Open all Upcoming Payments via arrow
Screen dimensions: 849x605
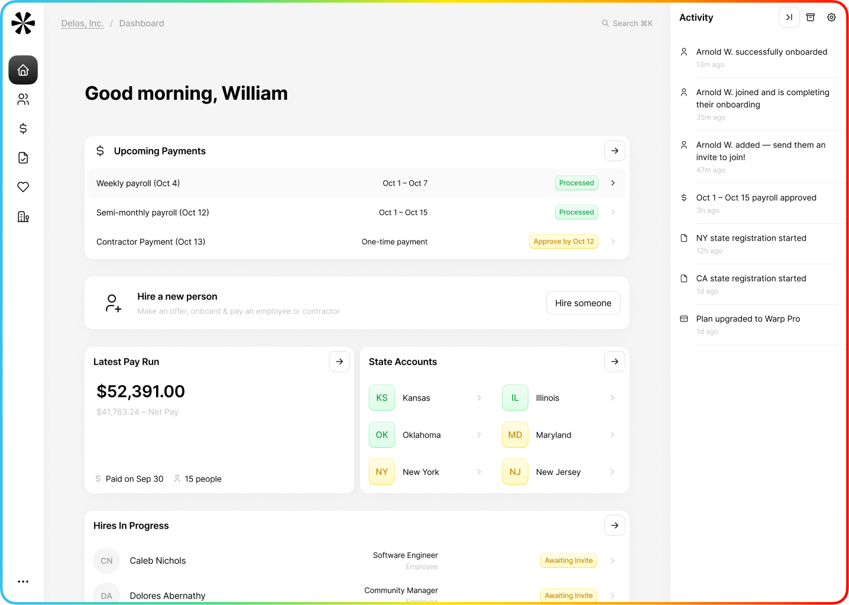615,151
